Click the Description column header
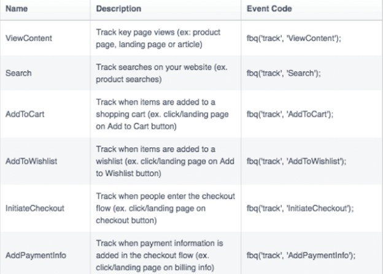This screenshot has width=383, height=274. [x=118, y=9]
